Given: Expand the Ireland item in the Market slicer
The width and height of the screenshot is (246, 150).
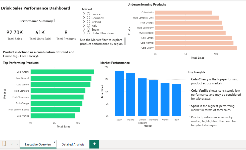Looking at the screenshot, I should [85, 22].
